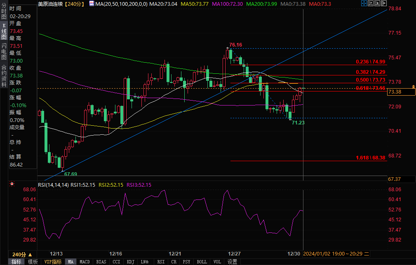Screen dimensions: 416x265
Task: Enable the BOLL indicator
Action: (202, 262)
